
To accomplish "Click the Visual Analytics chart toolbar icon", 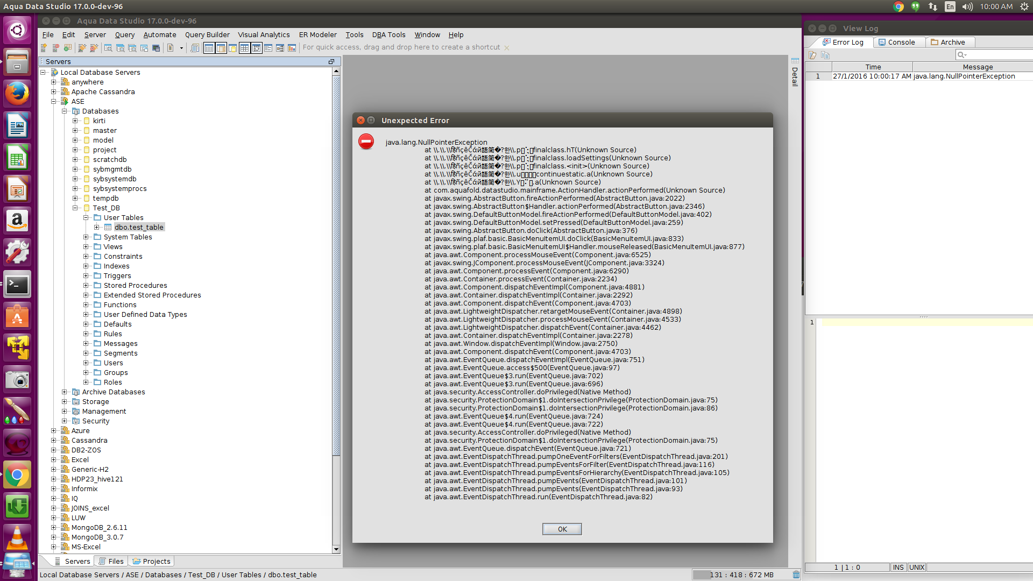I will [292, 48].
